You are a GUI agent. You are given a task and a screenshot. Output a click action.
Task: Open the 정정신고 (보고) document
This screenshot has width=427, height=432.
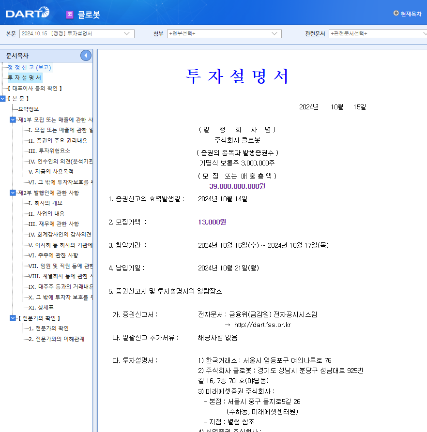(30, 67)
